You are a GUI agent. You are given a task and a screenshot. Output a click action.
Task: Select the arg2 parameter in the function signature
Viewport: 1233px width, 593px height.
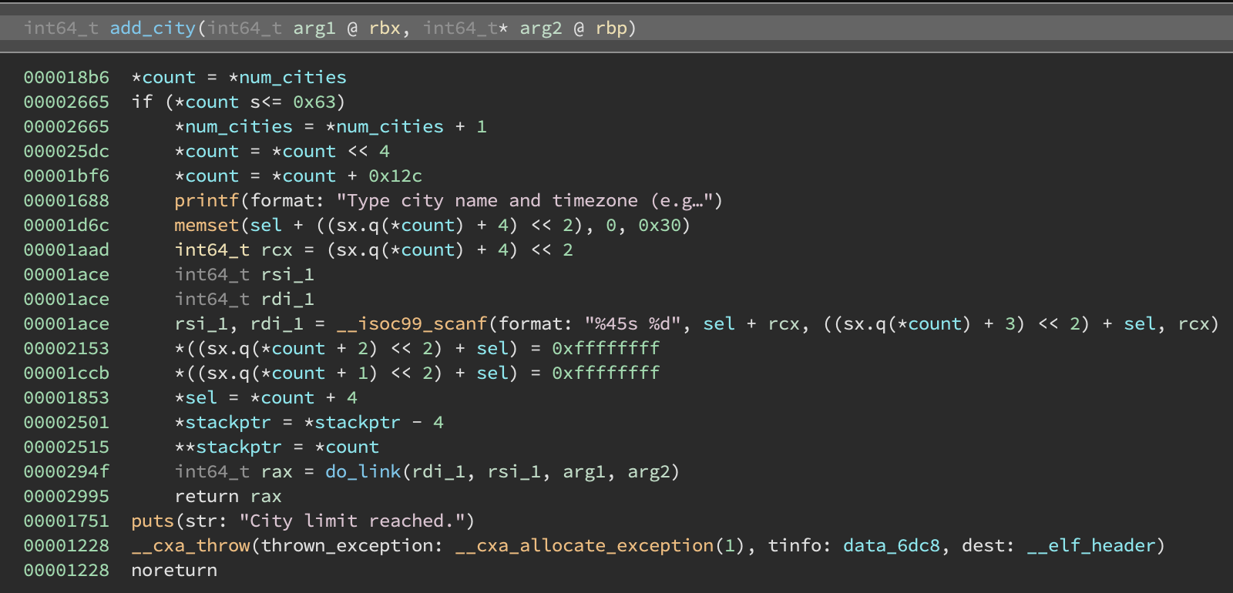540,28
